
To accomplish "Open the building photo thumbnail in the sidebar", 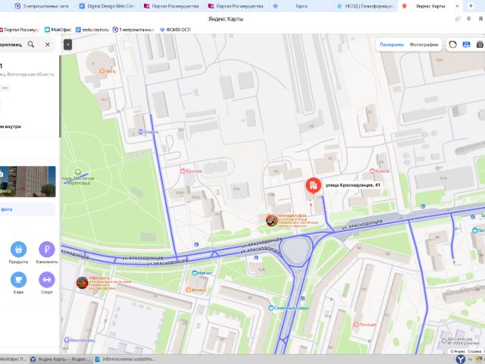I will click(27, 181).
